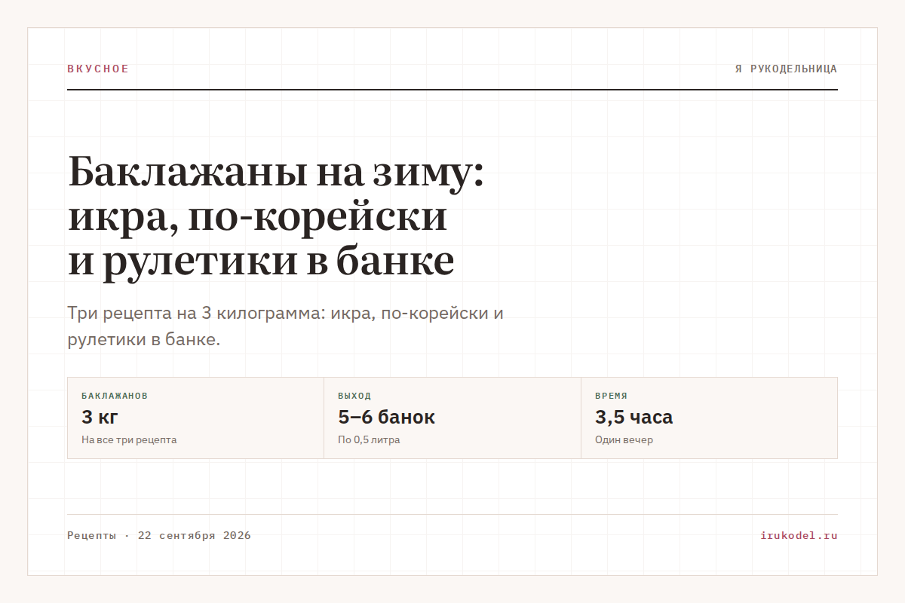Click the note Один вечер
Screen dimensions: 905x603
click(x=624, y=439)
